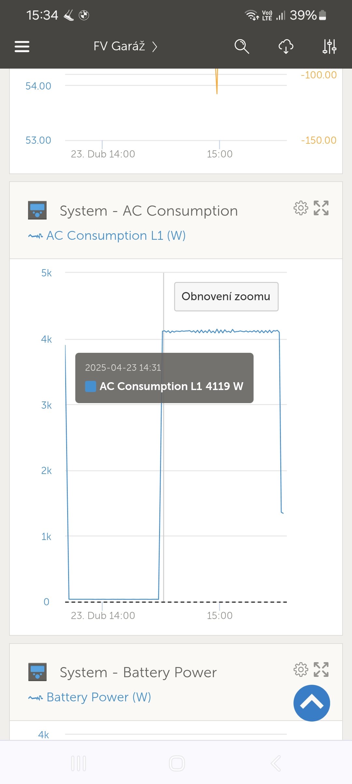Expand the FV Garáž installation selector
The width and height of the screenshot is (352, 784).
click(x=125, y=46)
